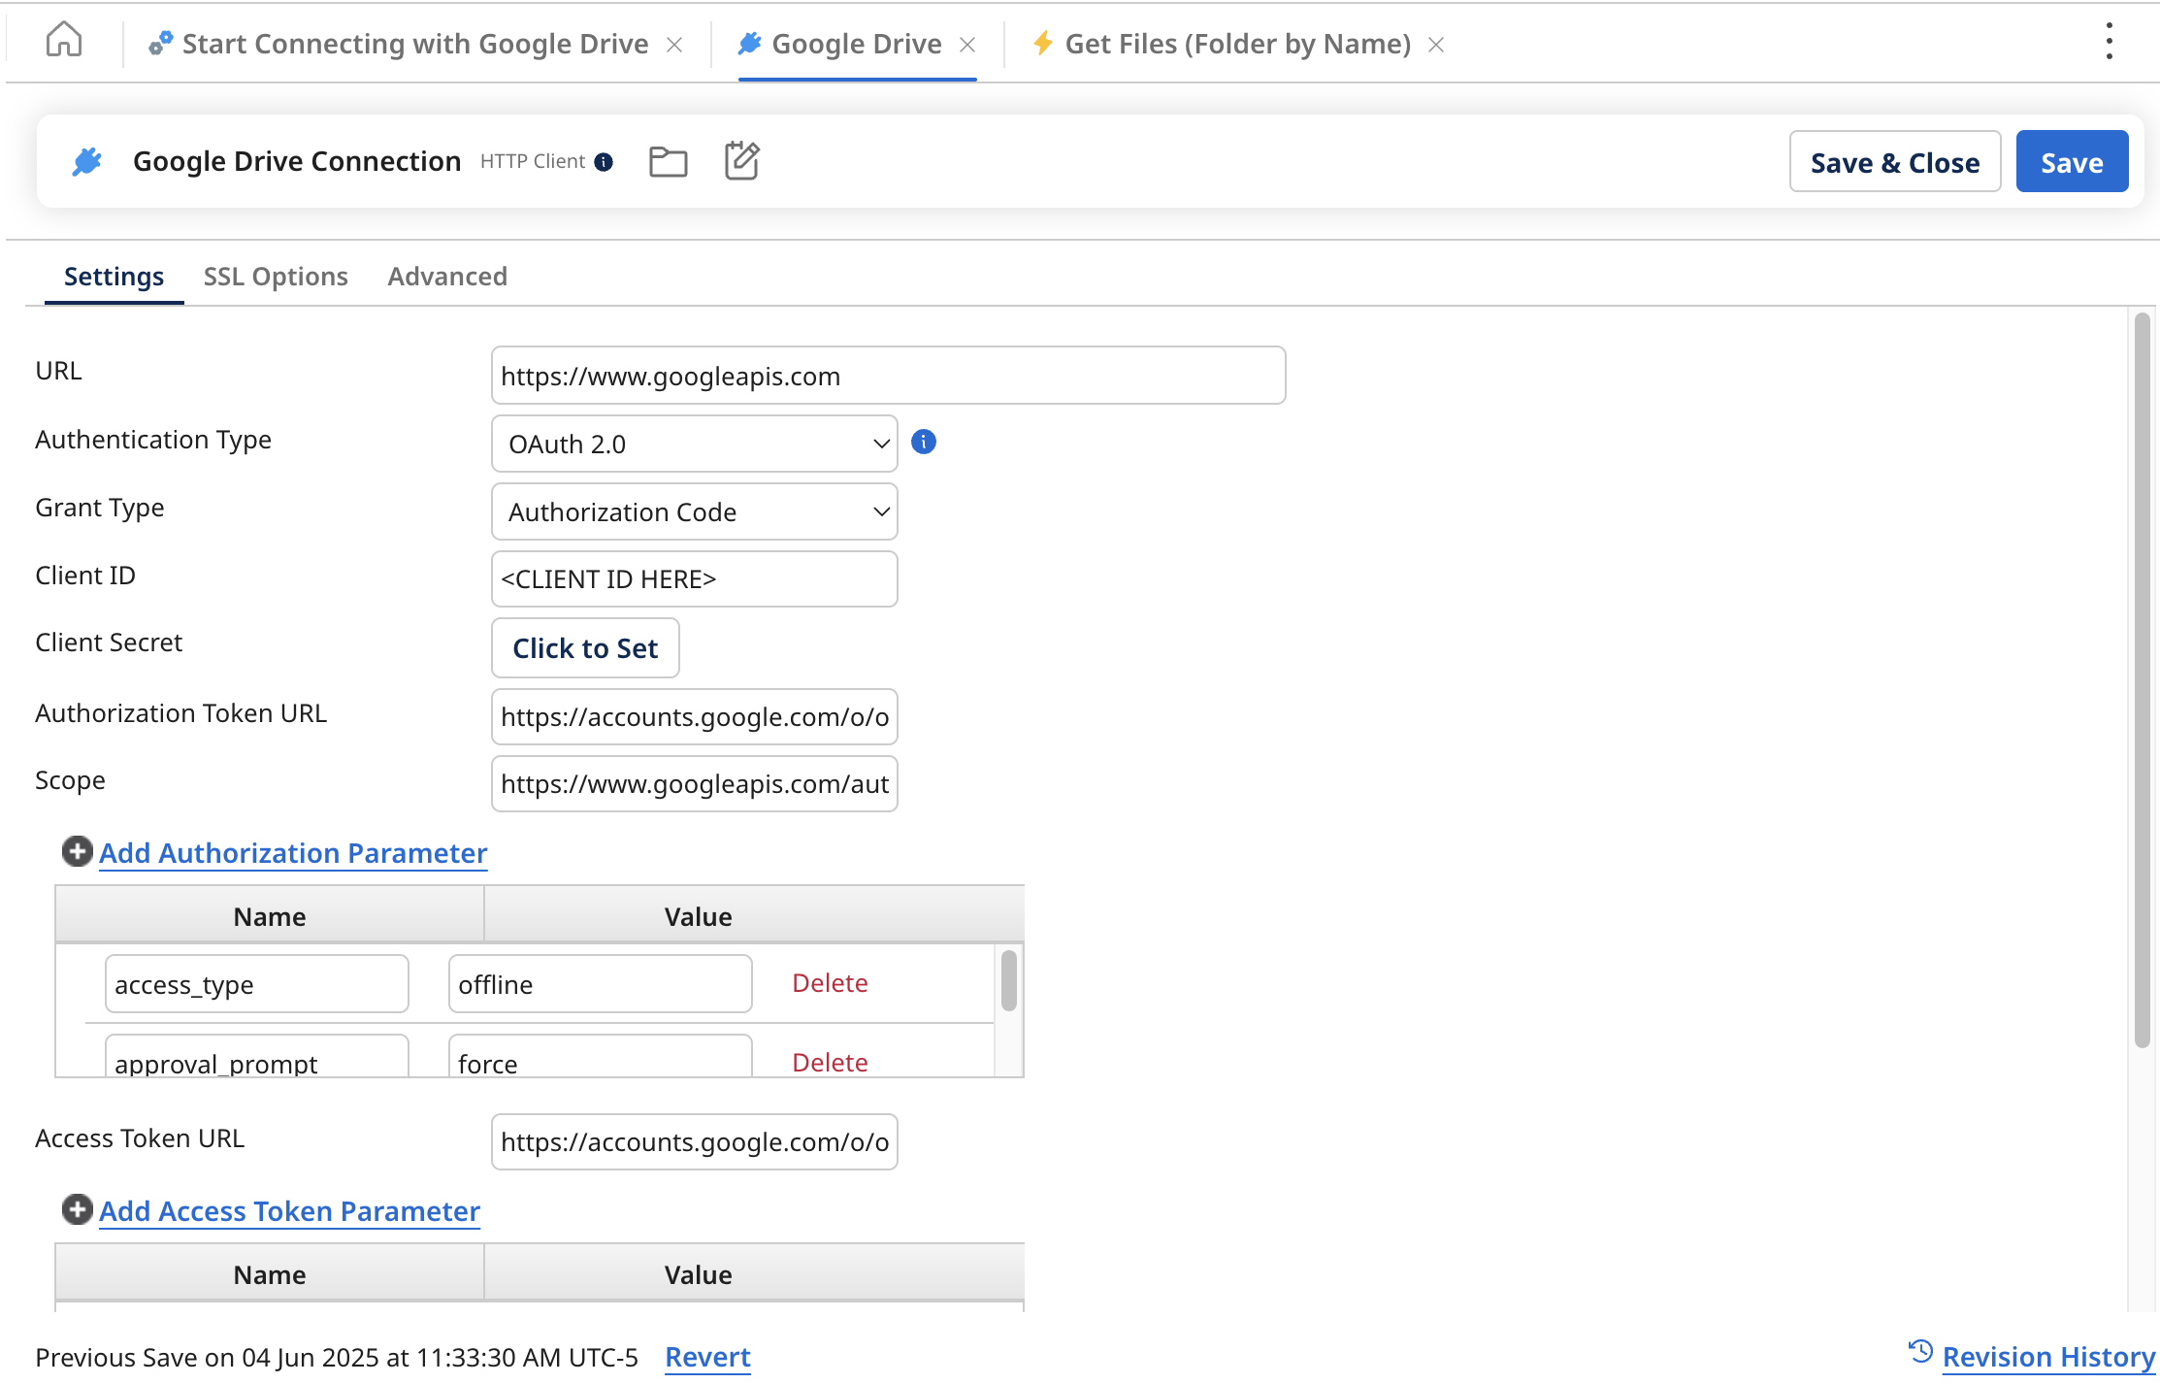This screenshot has width=2160, height=1384.
Task: Click the Client ID input field
Action: click(x=694, y=579)
